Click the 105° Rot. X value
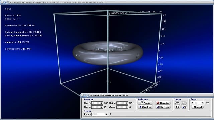The width and height of the screenshot is (214, 120). coord(106,103)
